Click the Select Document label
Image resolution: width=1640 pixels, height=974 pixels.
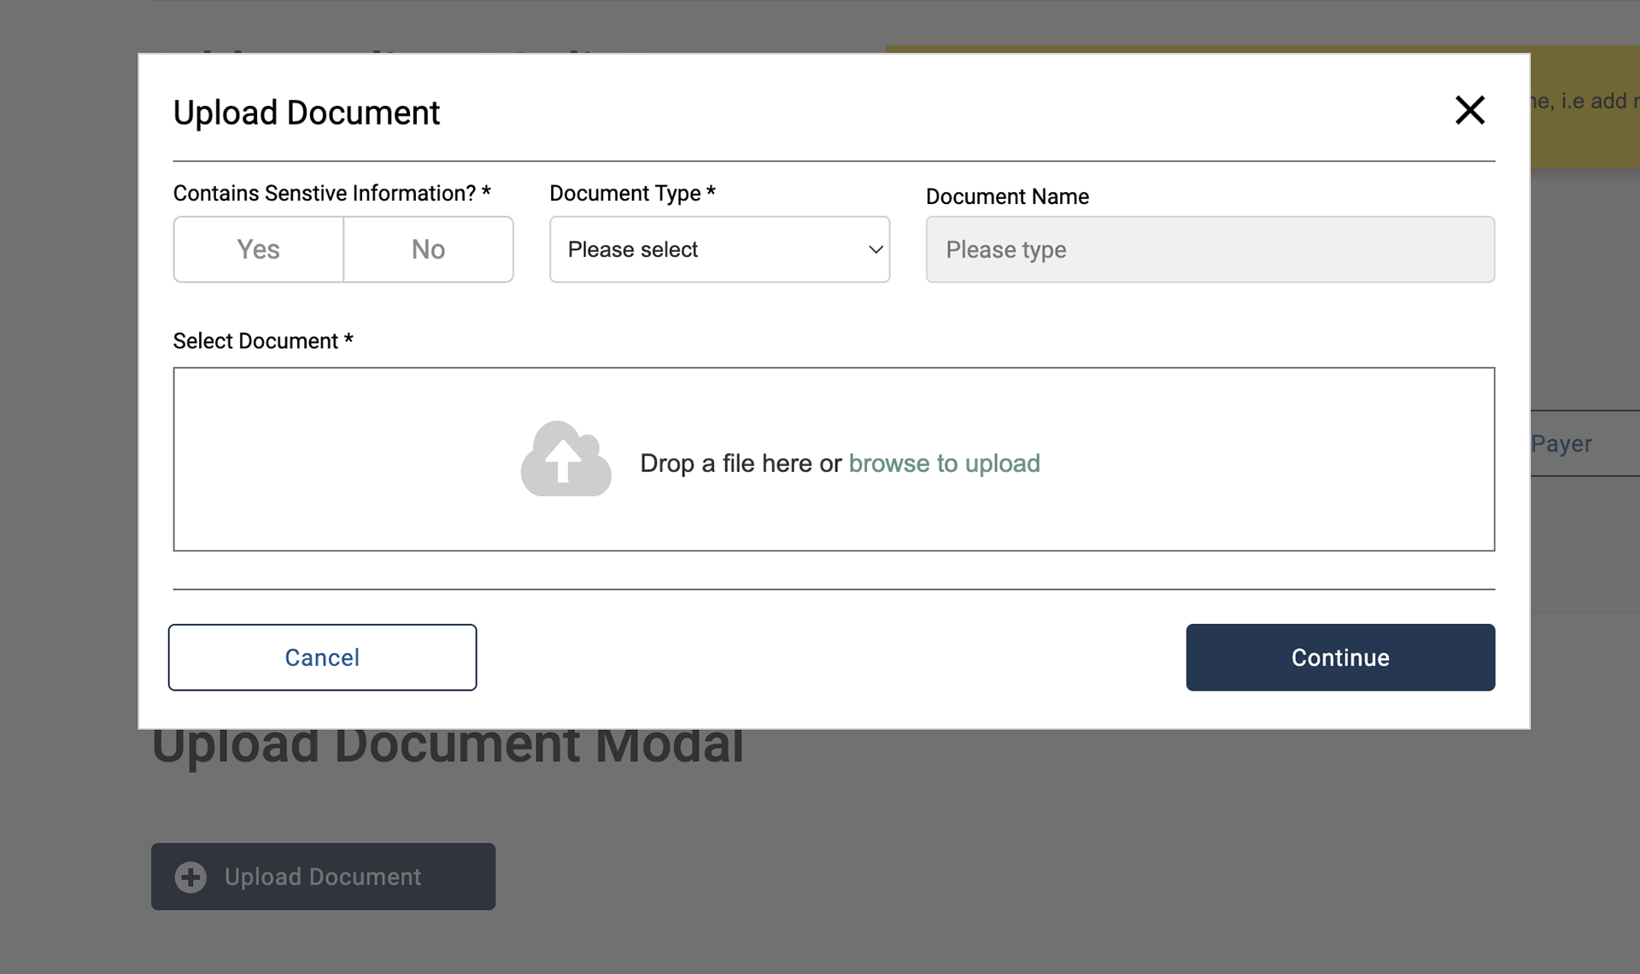coord(263,341)
